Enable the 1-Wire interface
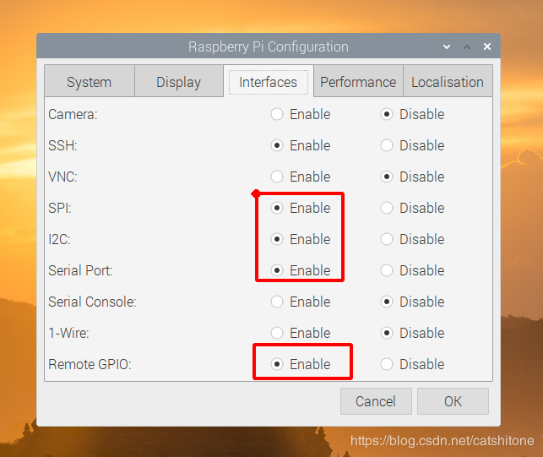 pyautogui.click(x=277, y=333)
